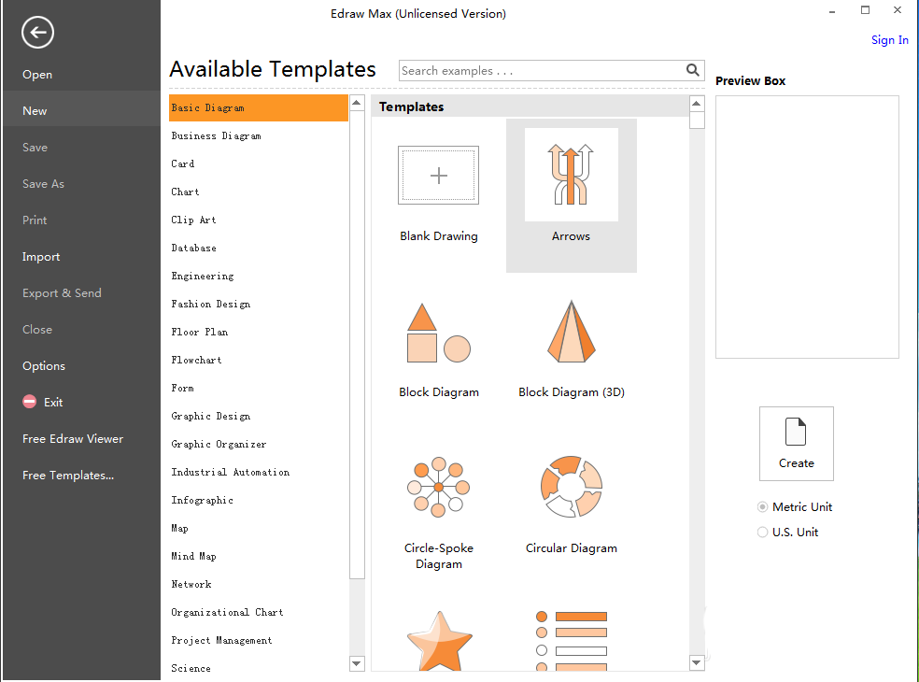Choose the Block Diagram template icon
The height and width of the screenshot is (682, 919).
pyautogui.click(x=438, y=334)
